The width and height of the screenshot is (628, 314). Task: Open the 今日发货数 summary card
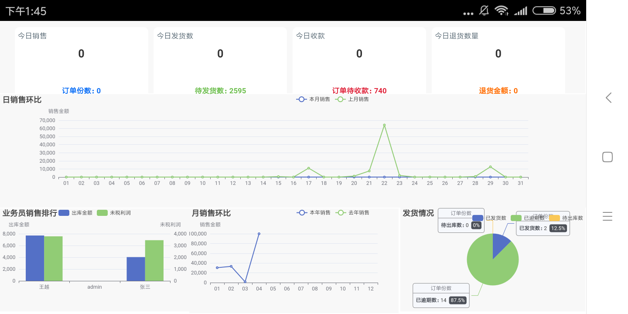[x=220, y=60]
